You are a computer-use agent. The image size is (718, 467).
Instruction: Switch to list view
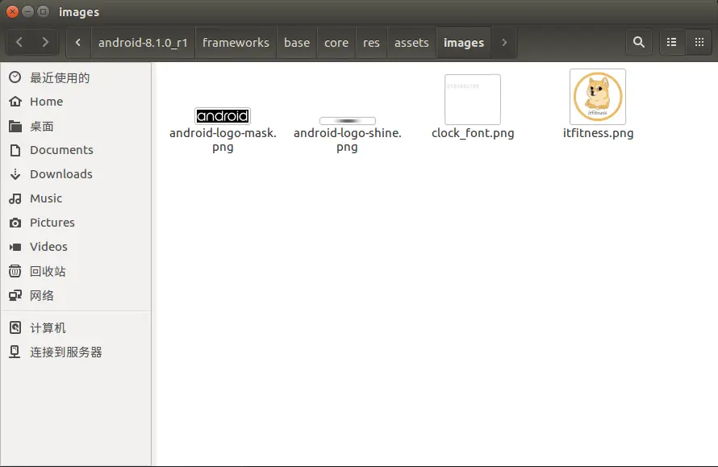[x=671, y=43]
